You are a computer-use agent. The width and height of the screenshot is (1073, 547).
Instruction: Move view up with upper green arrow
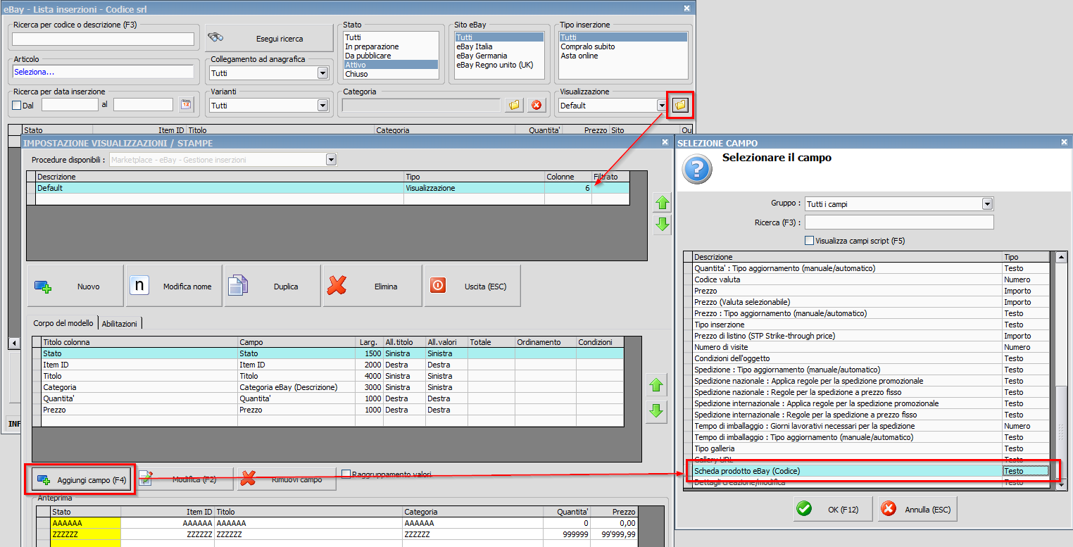coord(663,203)
